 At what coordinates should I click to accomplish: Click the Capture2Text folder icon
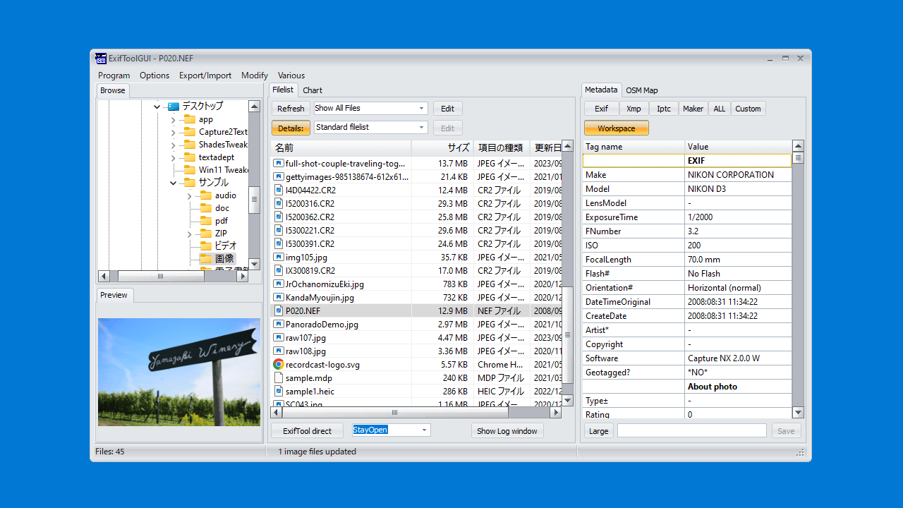pyautogui.click(x=189, y=132)
